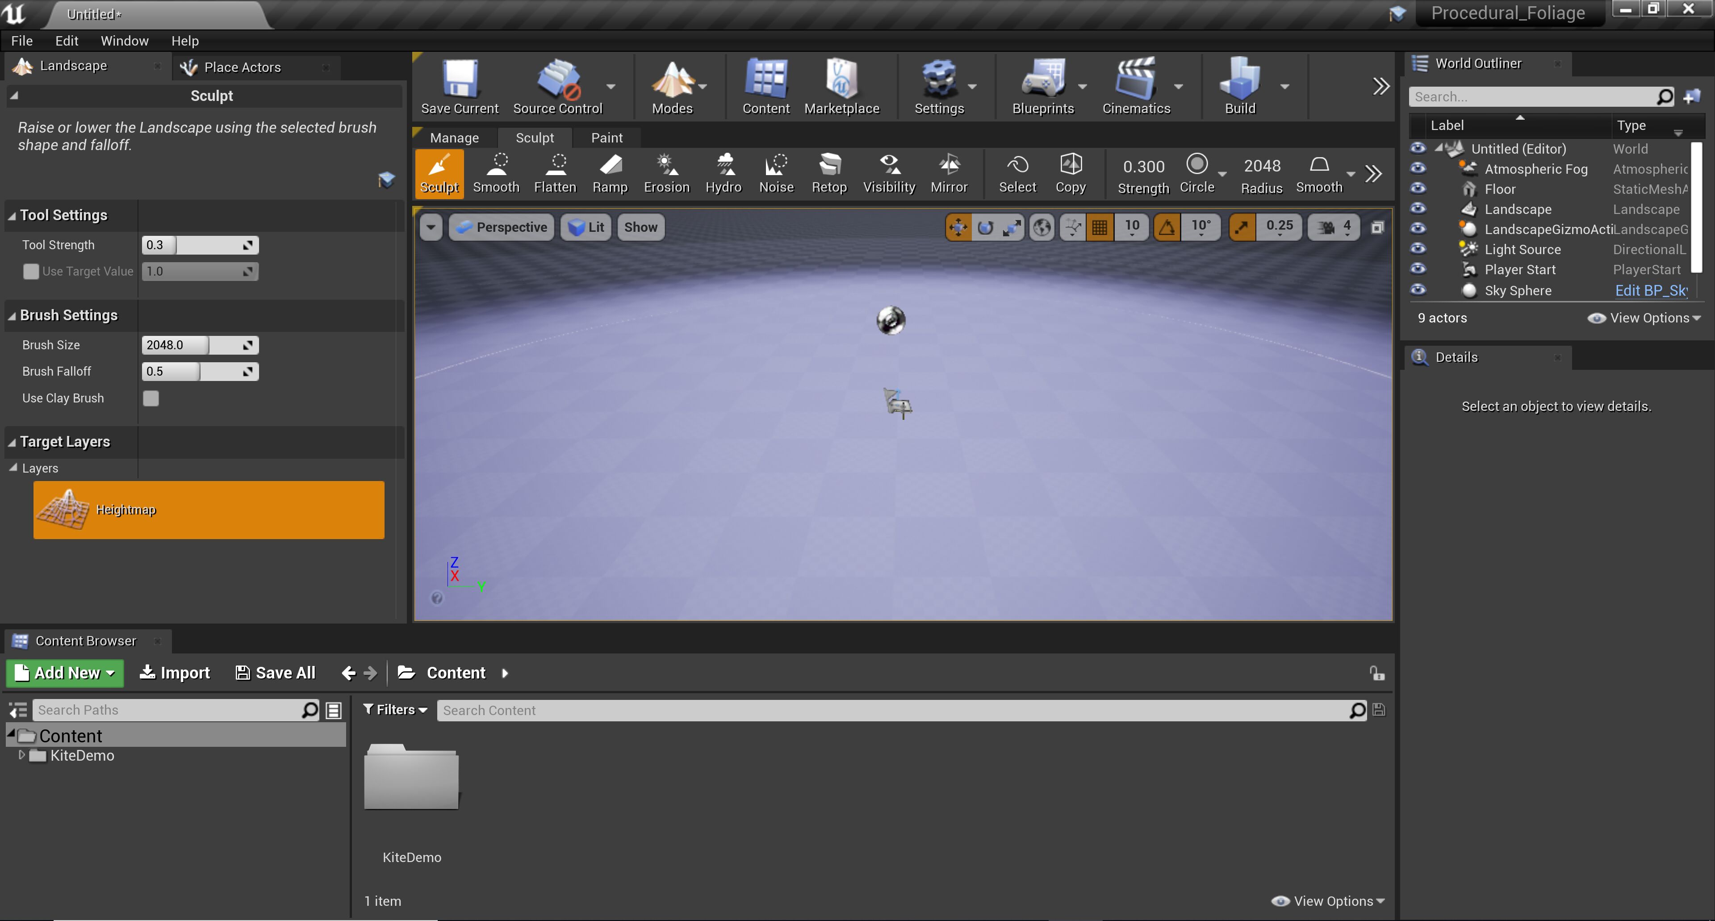This screenshot has width=1715, height=921.
Task: Choose the Ramp tool icon
Action: pyautogui.click(x=610, y=172)
